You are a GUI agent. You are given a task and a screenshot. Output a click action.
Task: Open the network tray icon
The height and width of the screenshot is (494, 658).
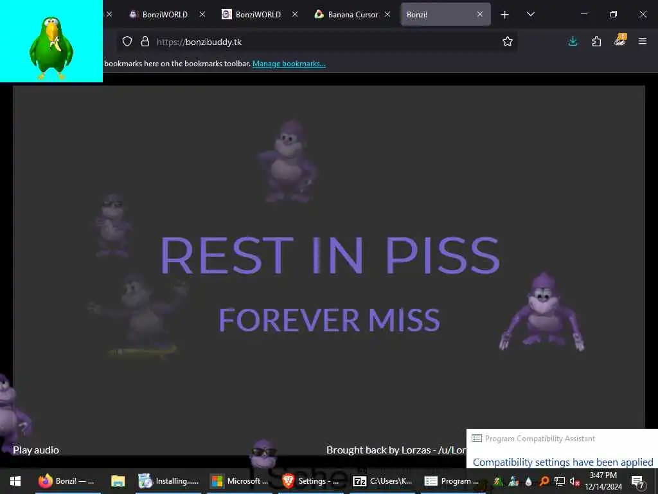pyautogui.click(x=560, y=481)
